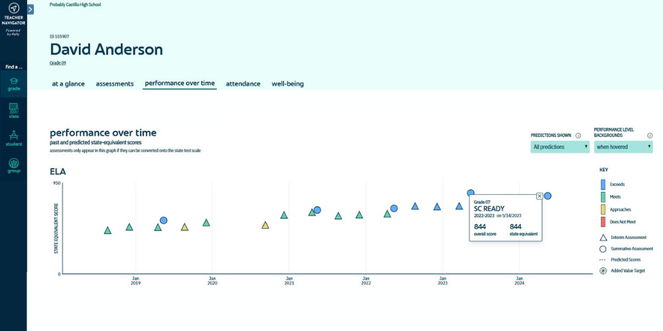
Task: Open the group view in sidebar
Action: (13, 165)
